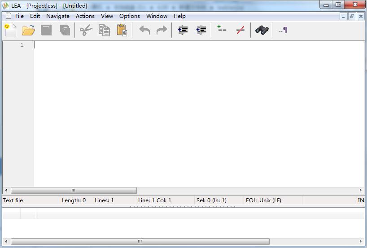Copy using the toolbar copy icon
The image size is (367, 248).
tap(104, 30)
